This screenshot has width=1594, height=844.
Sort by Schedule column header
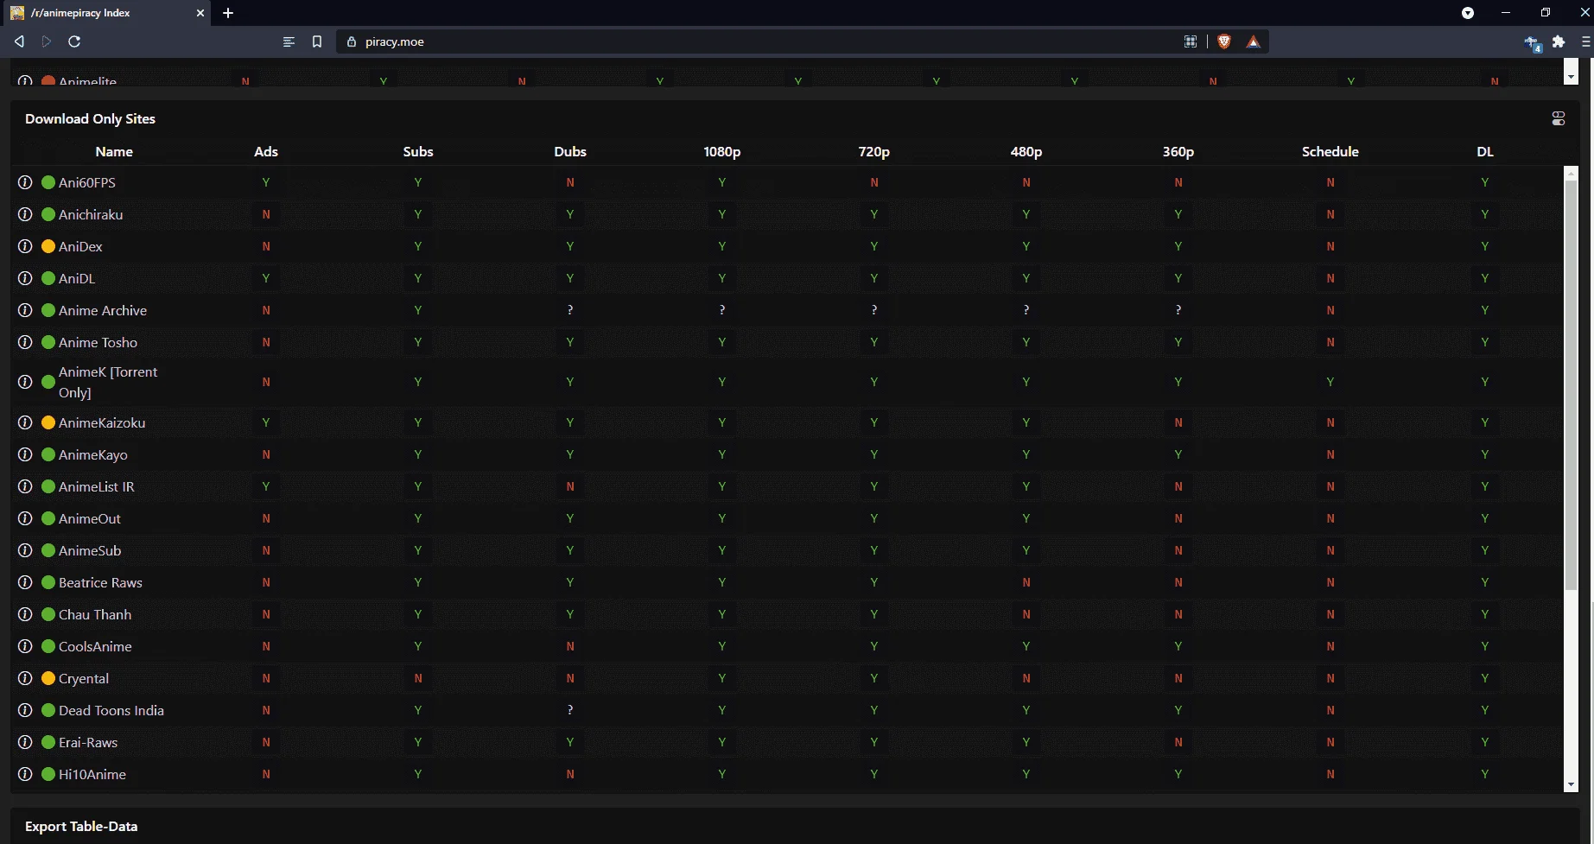pos(1330,151)
